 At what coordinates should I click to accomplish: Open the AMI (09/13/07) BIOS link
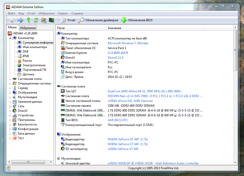[118, 120]
